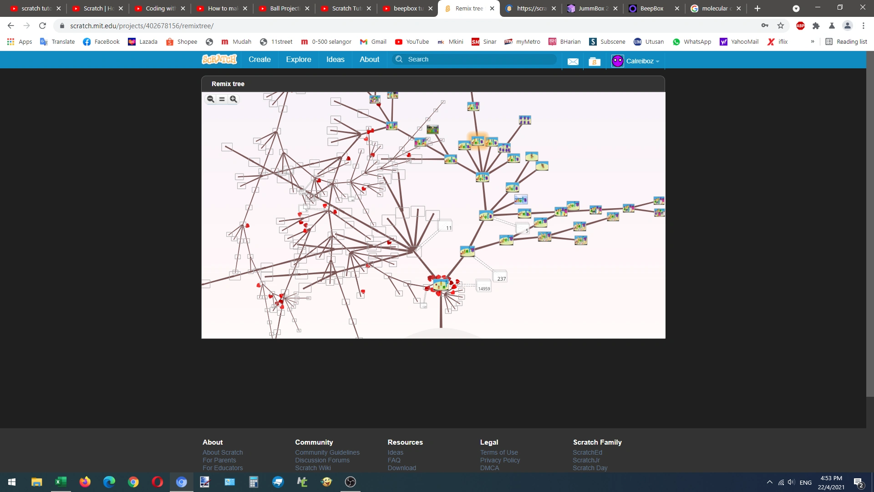This screenshot has height=492, width=874.
Task: Zoom out in the remix tree viewer
Action: (x=210, y=99)
